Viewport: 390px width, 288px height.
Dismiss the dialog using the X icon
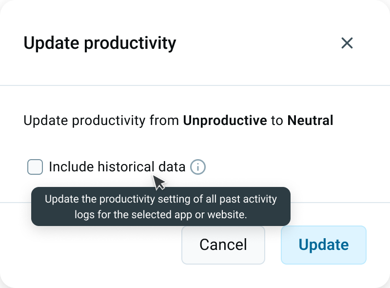(x=347, y=43)
